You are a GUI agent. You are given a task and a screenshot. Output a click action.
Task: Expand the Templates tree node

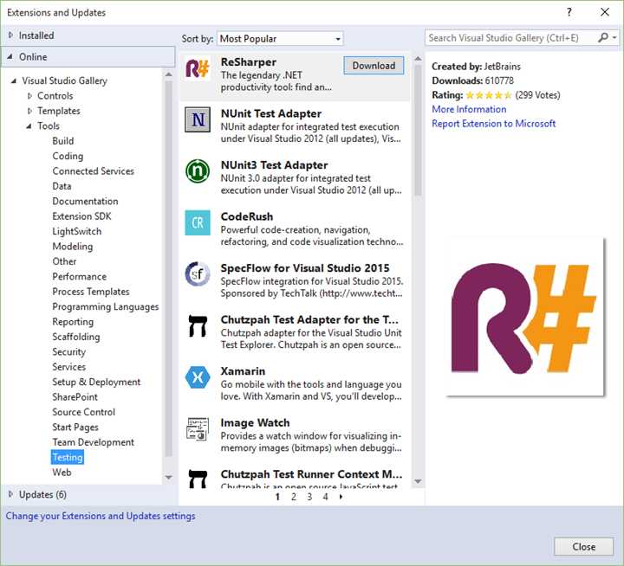pyautogui.click(x=29, y=111)
